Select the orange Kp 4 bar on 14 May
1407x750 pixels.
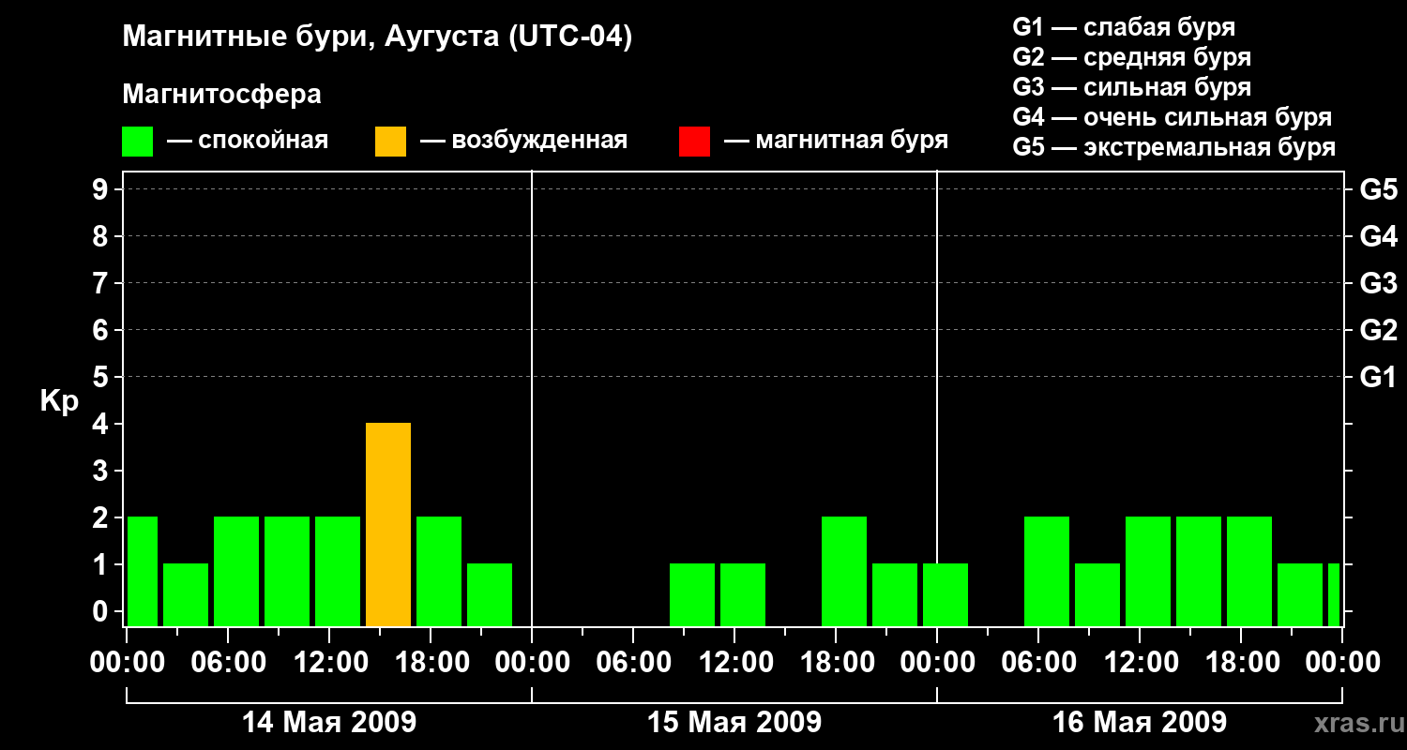point(388,524)
